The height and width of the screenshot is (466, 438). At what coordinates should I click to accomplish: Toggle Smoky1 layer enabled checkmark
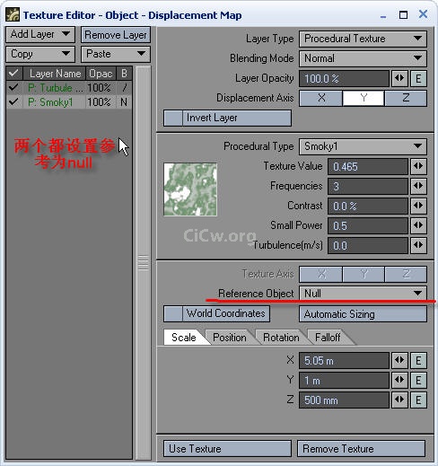pyautogui.click(x=13, y=101)
